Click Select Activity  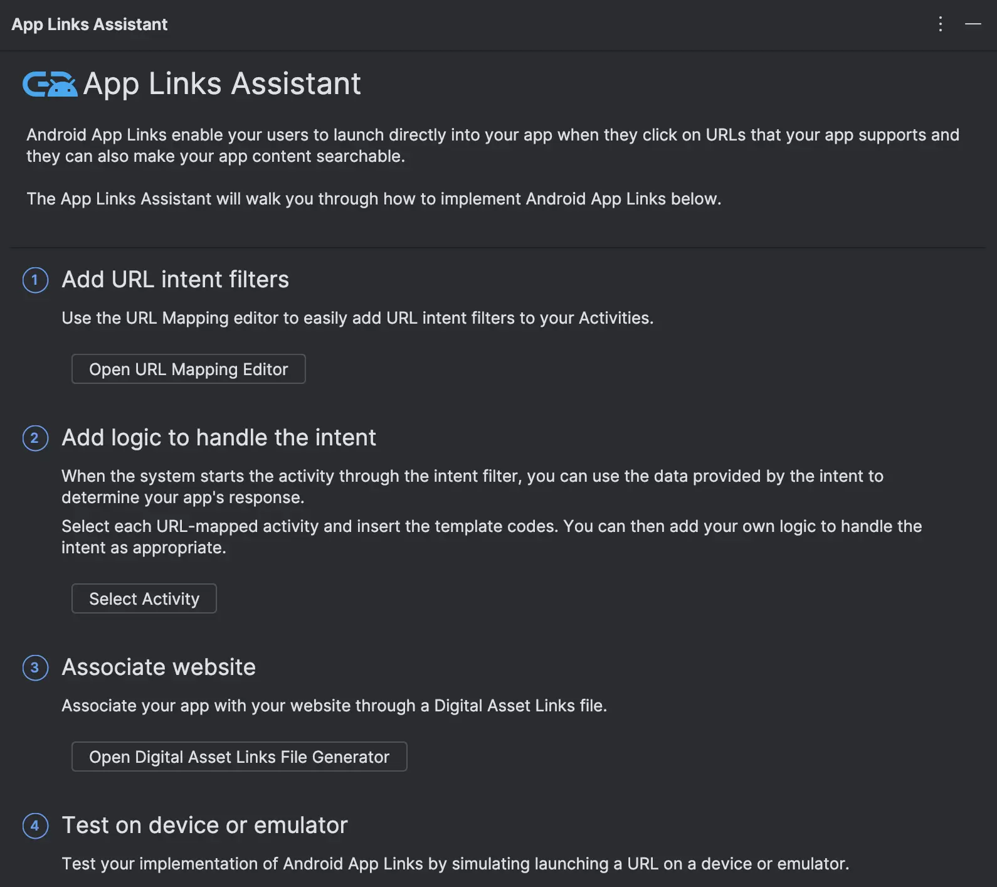(x=144, y=598)
